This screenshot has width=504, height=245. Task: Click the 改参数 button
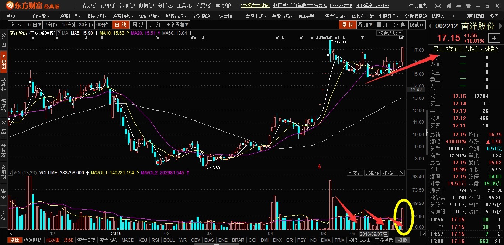click(355, 173)
